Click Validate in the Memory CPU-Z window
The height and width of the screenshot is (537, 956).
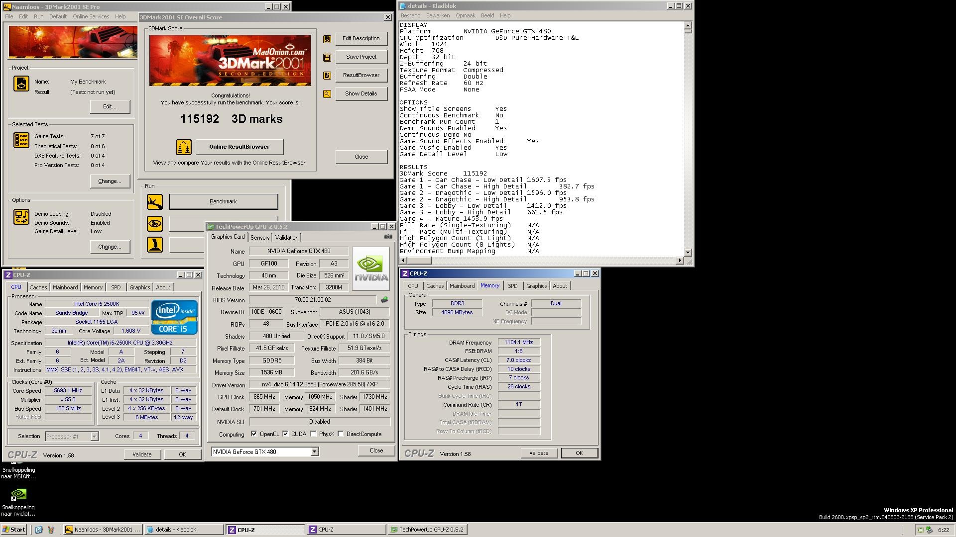point(538,453)
